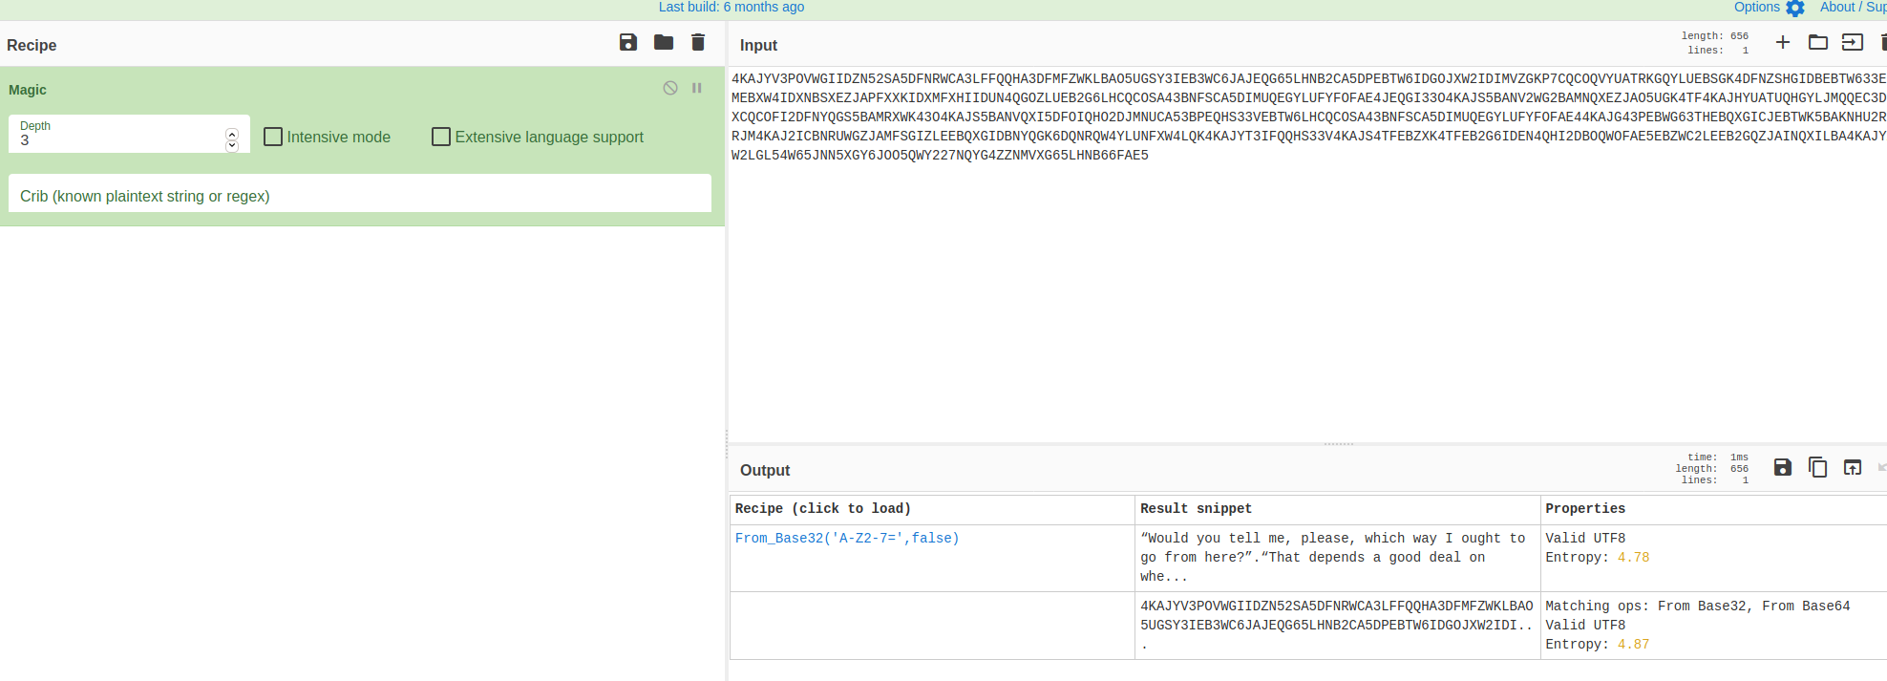Open the Options settings
Screen dimensions: 1887x681
coord(1768,8)
